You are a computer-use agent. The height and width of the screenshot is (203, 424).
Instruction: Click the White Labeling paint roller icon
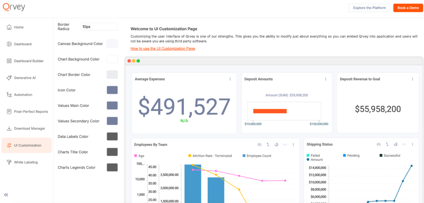(9, 162)
